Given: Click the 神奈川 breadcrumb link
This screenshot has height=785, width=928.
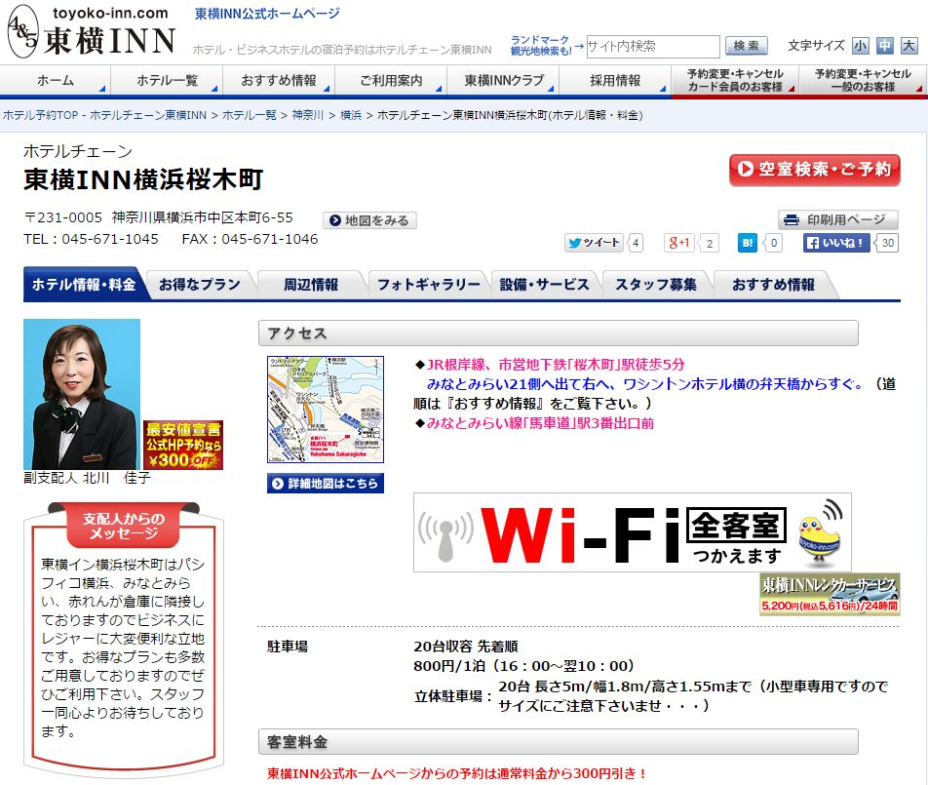Looking at the screenshot, I should (308, 115).
